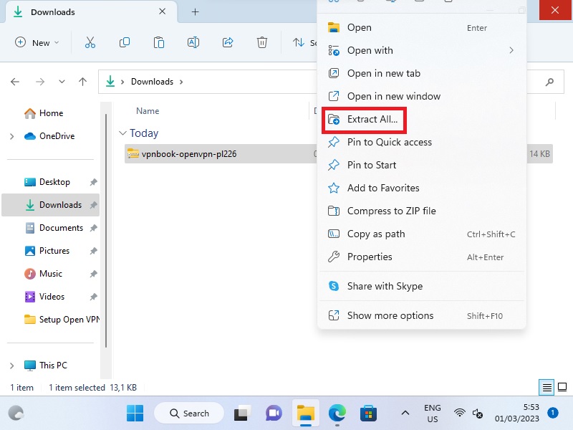The width and height of the screenshot is (573, 430).
Task: Expand the This PC tree node
Action: 11,365
